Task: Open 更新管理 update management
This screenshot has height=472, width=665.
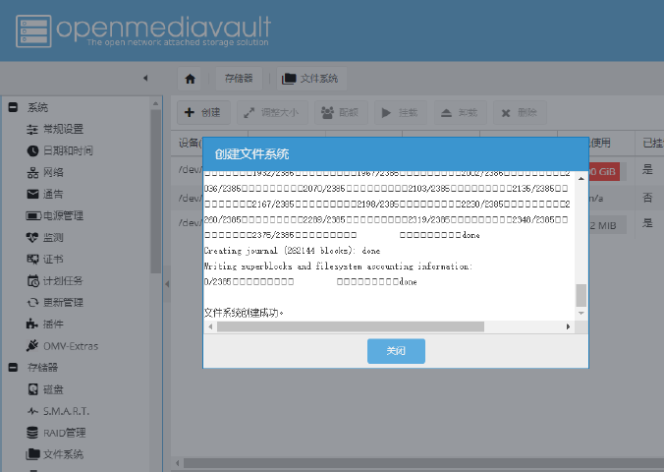Action: (62, 302)
